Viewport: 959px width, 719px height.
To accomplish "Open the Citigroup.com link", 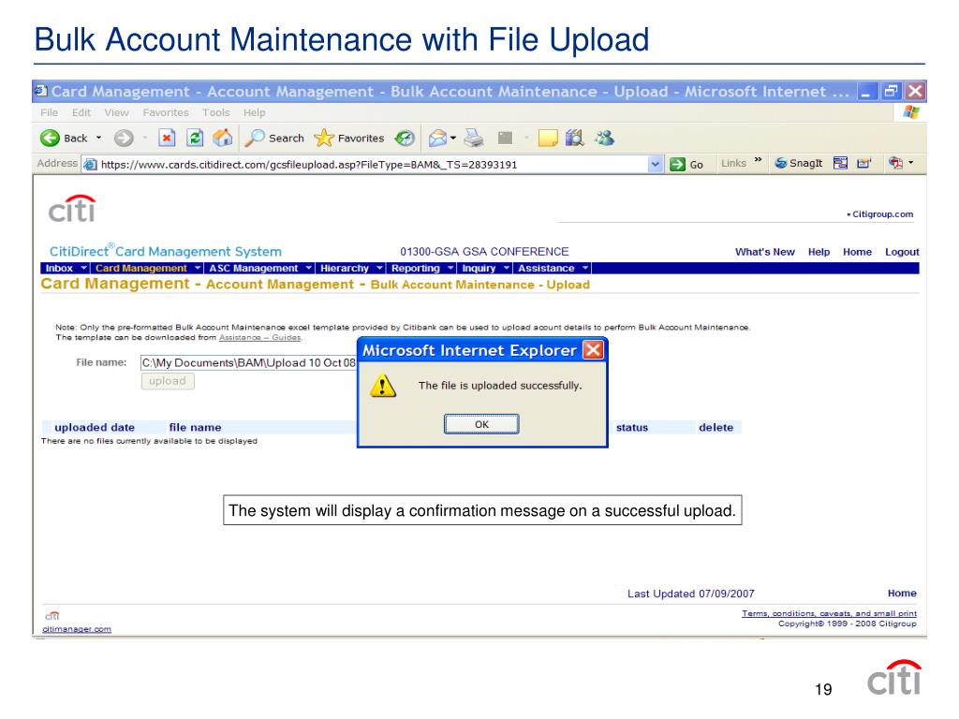I will [x=882, y=214].
